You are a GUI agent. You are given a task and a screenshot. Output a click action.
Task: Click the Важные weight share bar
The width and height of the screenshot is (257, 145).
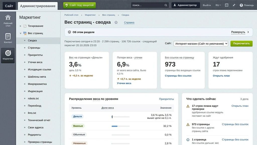click(120, 126)
